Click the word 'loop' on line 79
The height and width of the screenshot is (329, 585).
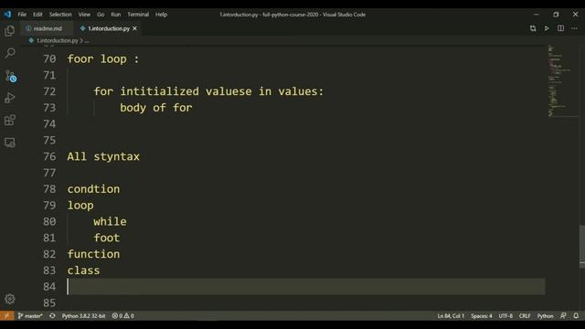[x=80, y=206]
